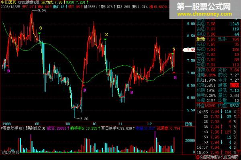241x160 pixels.
Task: Select the 14:57 tick trade row
Action: click(x=216, y=148)
